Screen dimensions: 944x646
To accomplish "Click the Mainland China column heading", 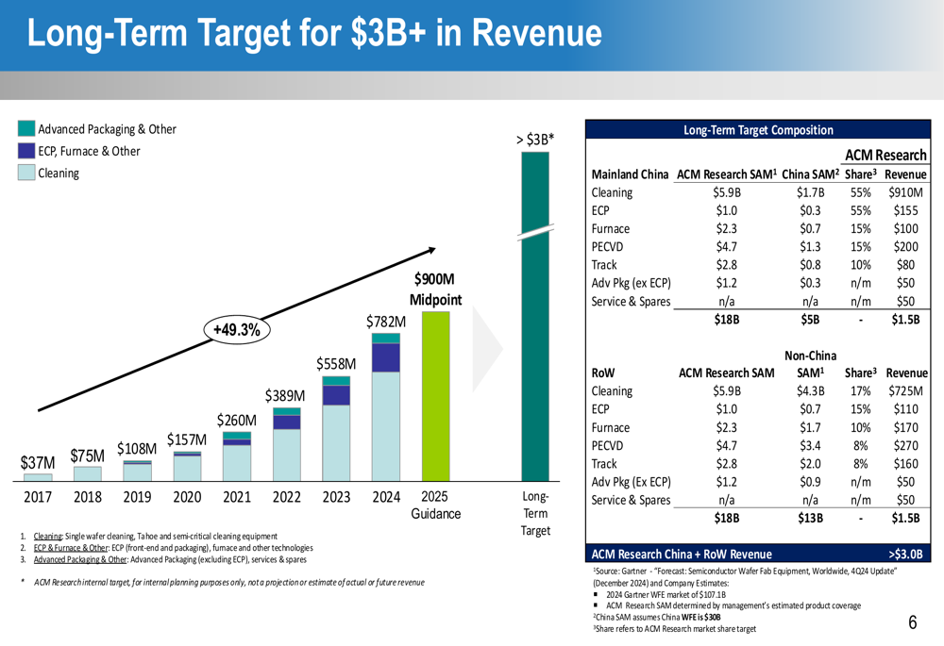I will click(x=630, y=174).
